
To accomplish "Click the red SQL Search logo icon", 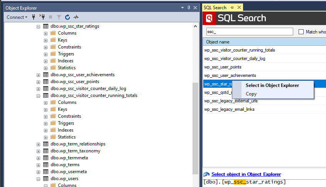I will click(x=209, y=18).
